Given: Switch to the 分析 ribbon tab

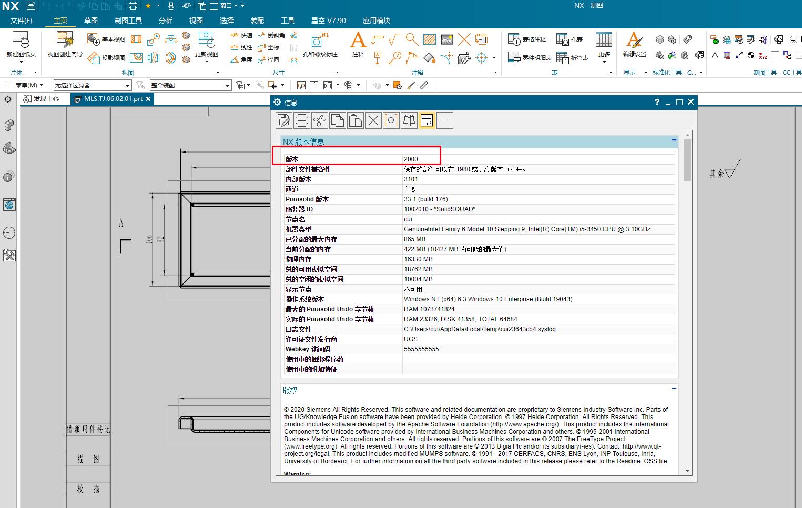Looking at the screenshot, I should click(x=165, y=21).
